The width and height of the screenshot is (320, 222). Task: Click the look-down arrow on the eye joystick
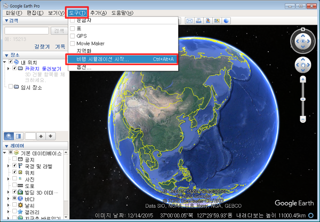pyautogui.click(x=303, y=46)
